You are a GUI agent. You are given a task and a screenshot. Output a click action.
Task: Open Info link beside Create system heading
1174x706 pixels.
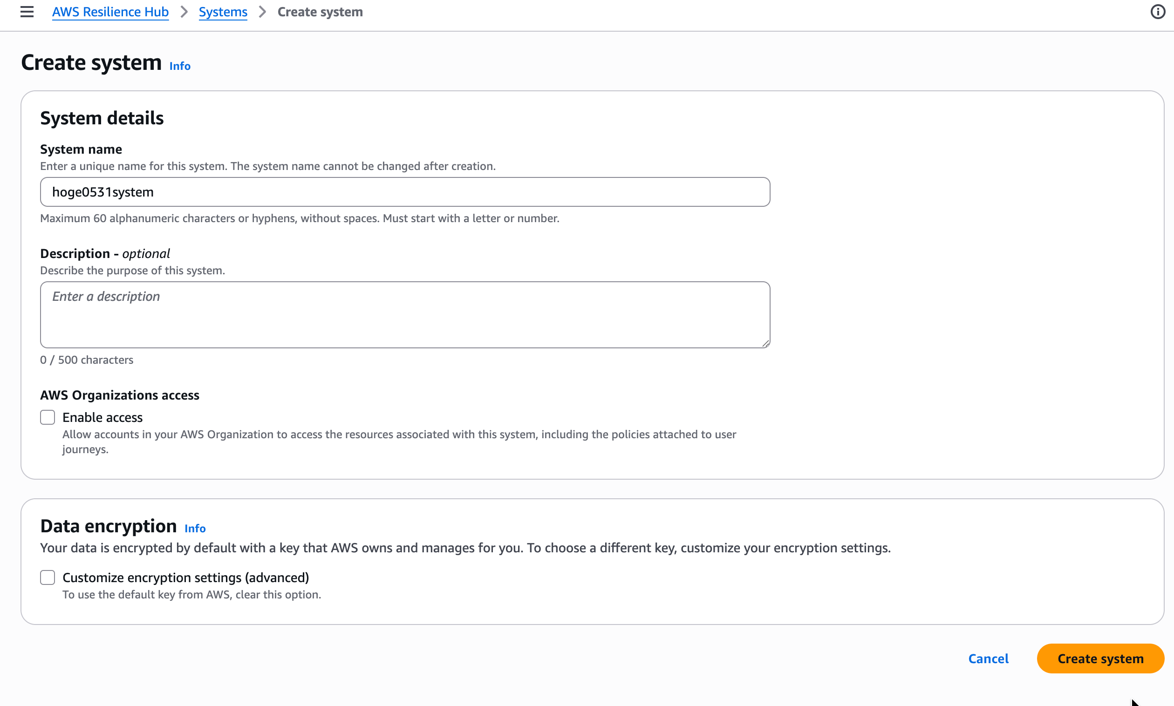point(180,66)
